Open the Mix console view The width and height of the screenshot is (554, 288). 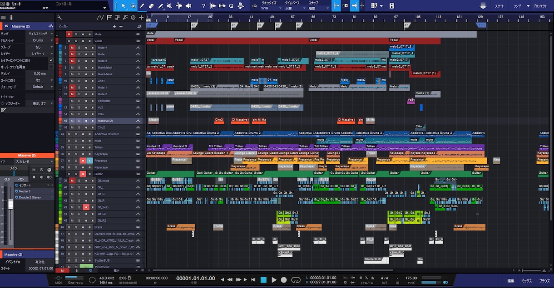point(527,281)
